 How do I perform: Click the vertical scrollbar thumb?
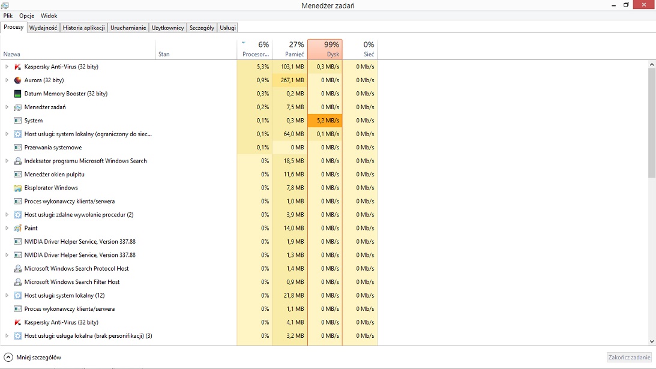pyautogui.click(x=652, y=122)
